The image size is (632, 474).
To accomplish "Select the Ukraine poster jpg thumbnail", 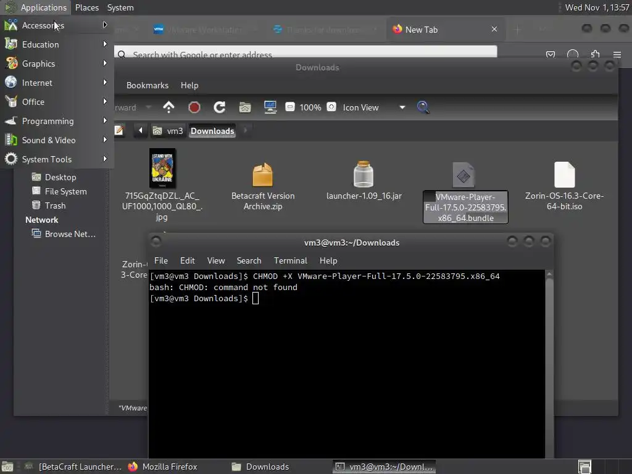I will [x=162, y=168].
